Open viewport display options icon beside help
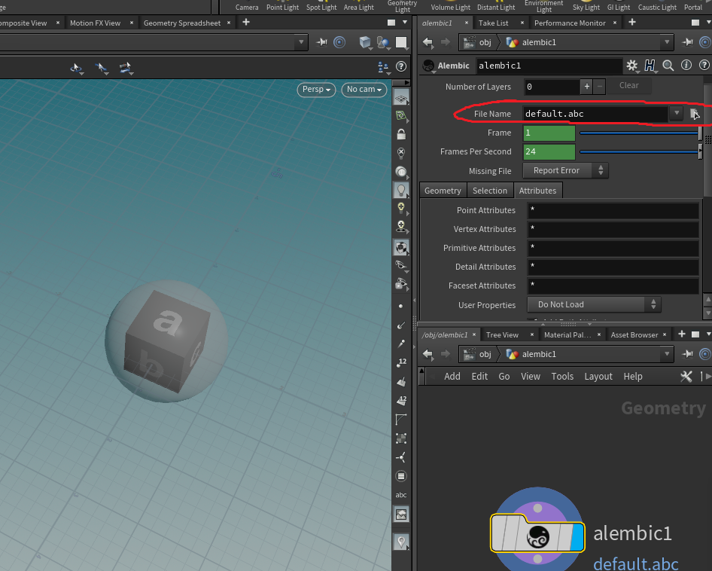712x571 pixels. pyautogui.click(x=383, y=67)
